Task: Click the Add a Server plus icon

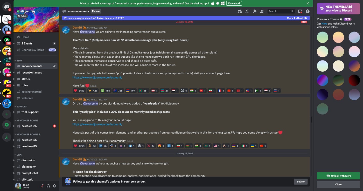Action: click(x=7, y=114)
